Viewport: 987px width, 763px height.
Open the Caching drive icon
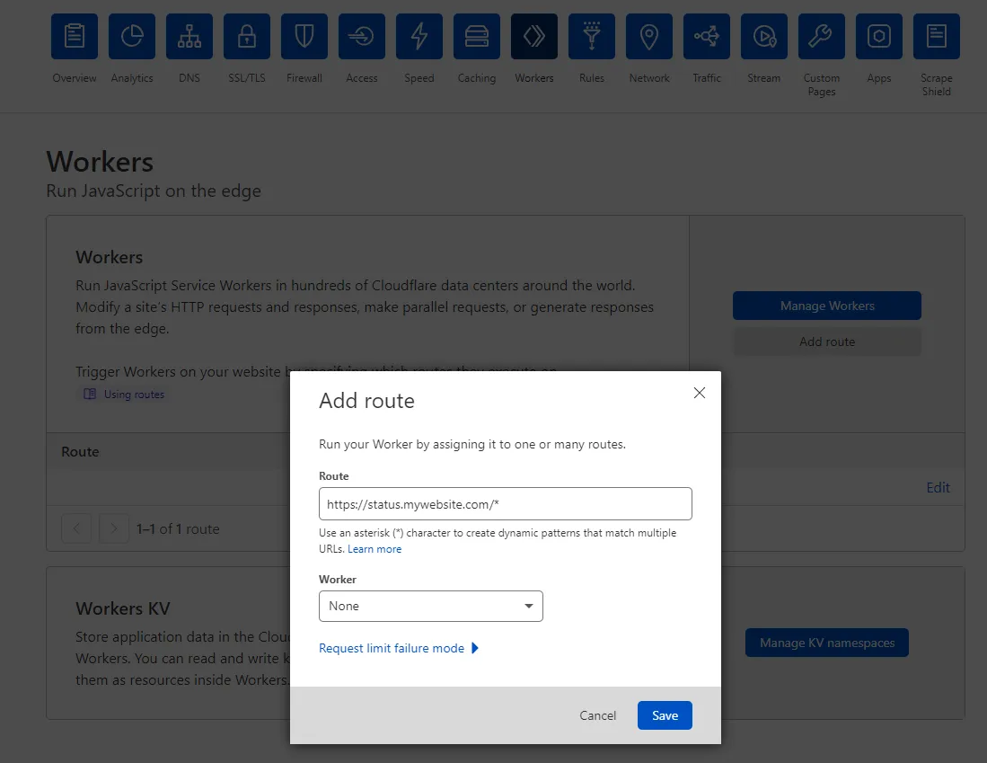coord(477,36)
